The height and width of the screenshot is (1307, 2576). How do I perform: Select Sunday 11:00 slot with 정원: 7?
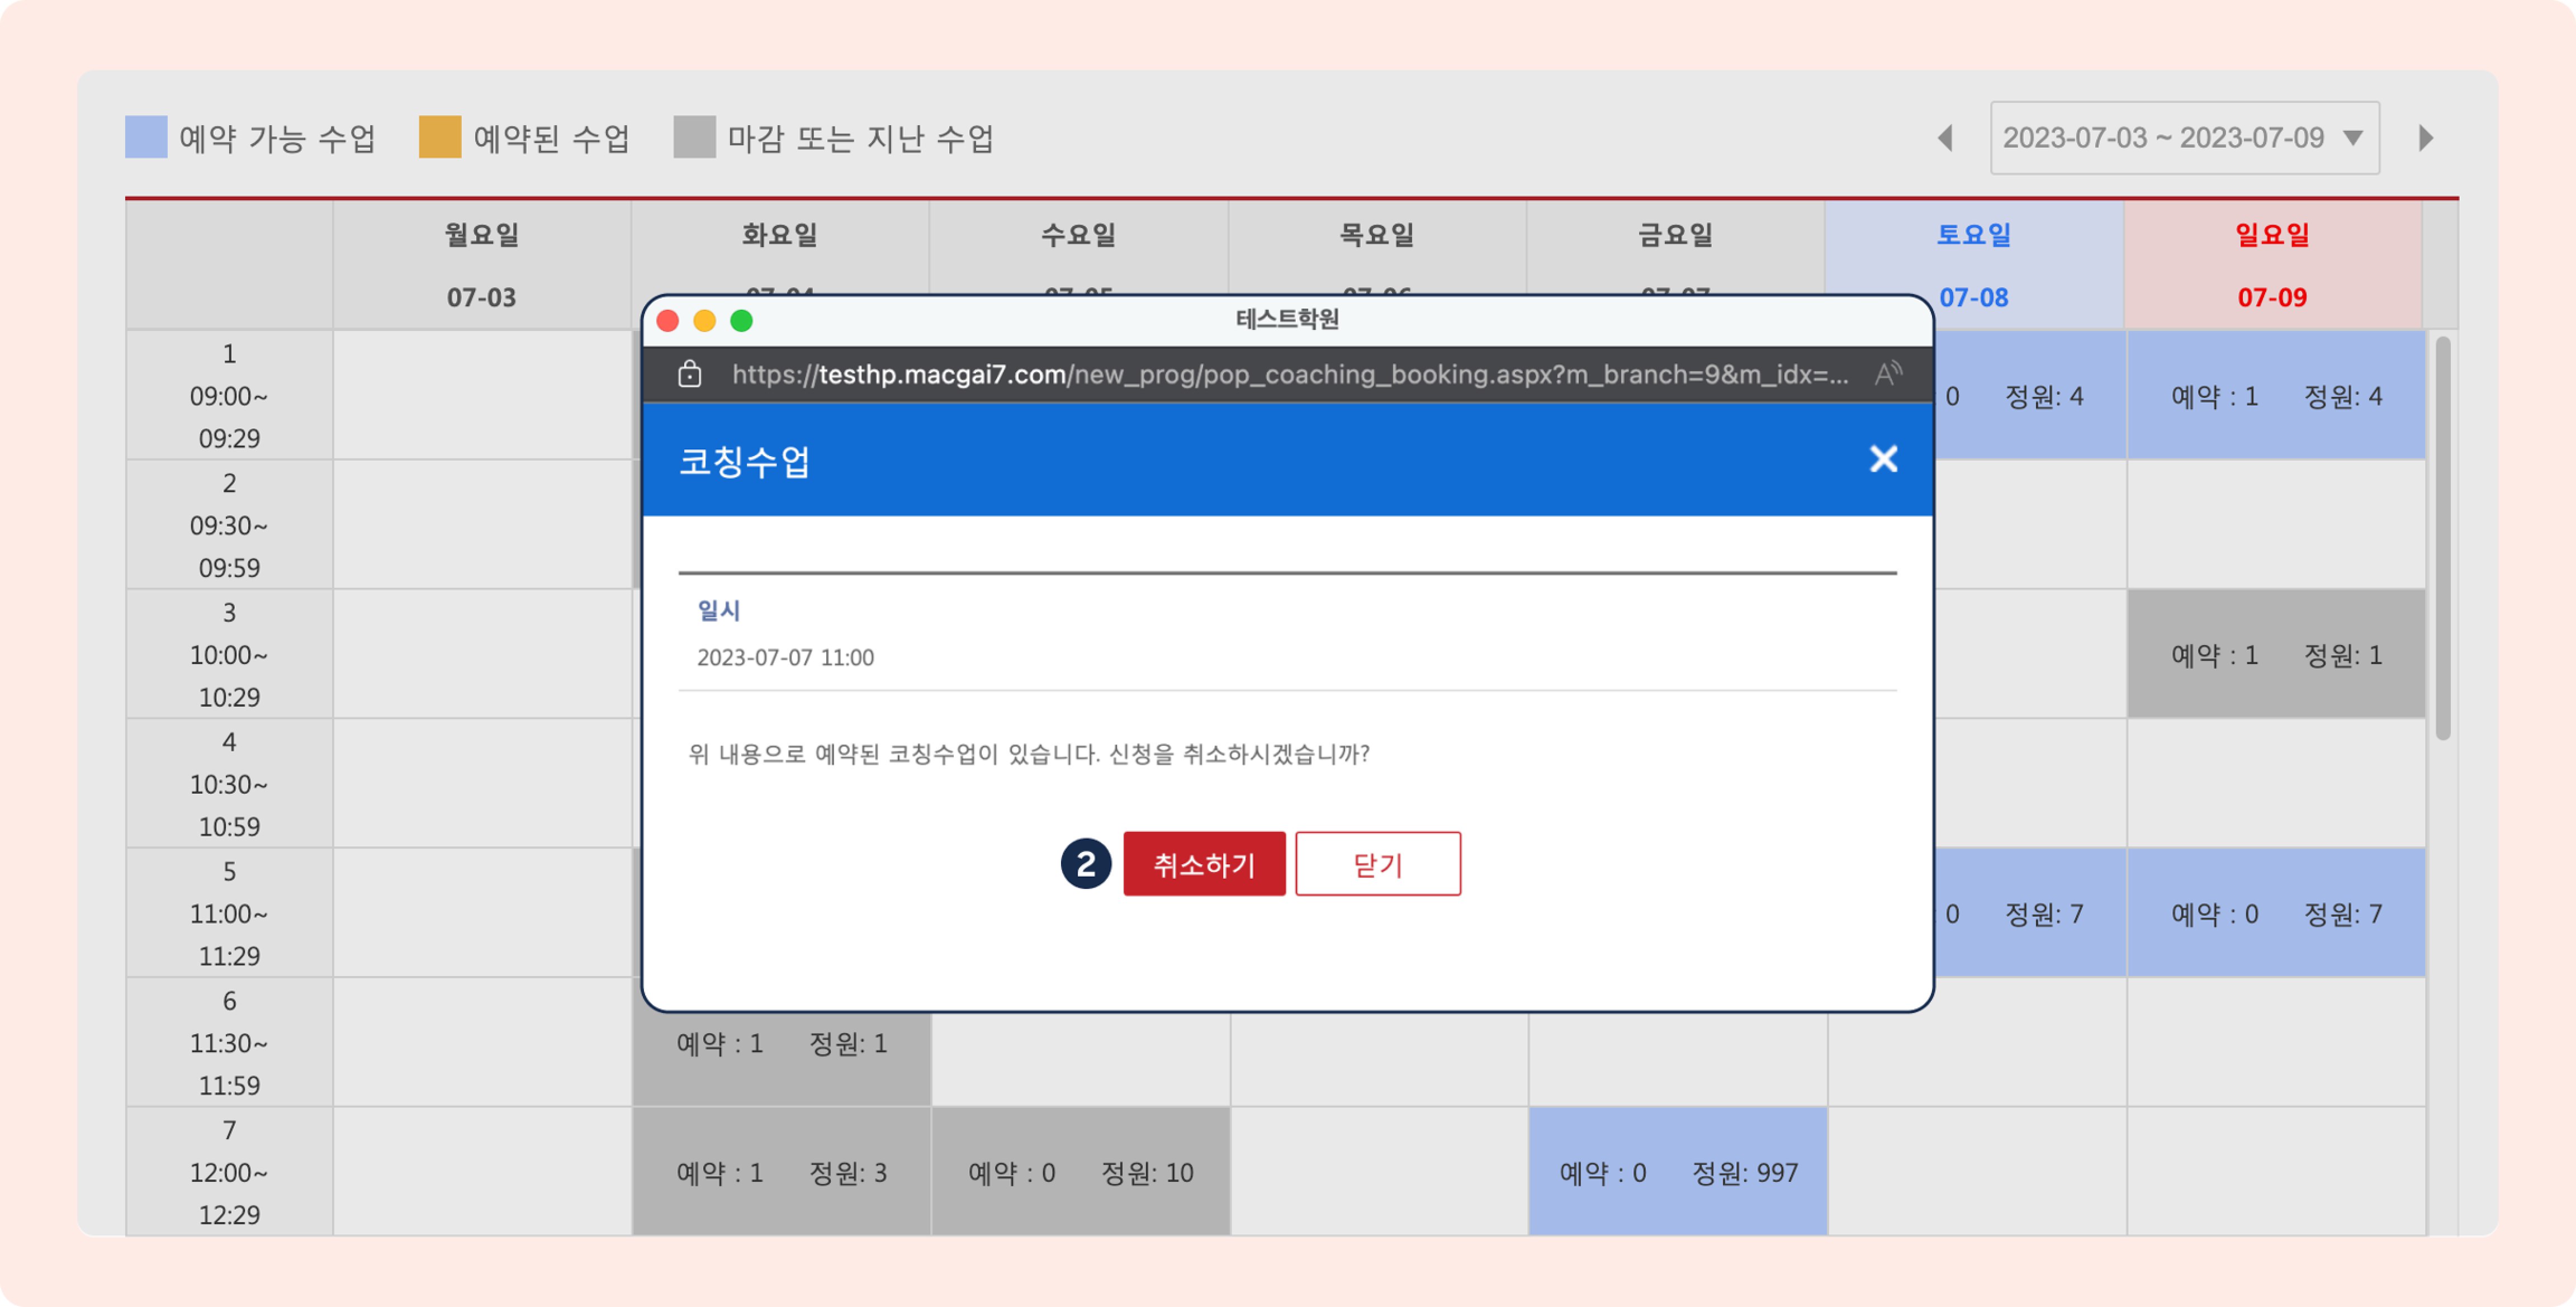(2275, 913)
